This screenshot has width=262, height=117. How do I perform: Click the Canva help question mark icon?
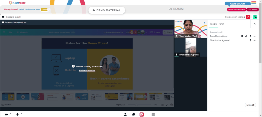(x=171, y=105)
